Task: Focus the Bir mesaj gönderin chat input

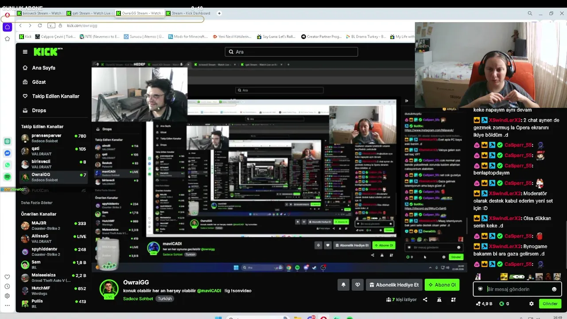Action: tap(517, 289)
